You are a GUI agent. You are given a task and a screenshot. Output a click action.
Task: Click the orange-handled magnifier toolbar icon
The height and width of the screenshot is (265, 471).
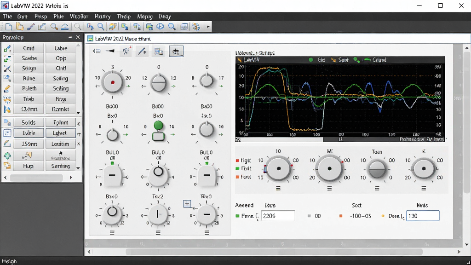tap(54, 27)
